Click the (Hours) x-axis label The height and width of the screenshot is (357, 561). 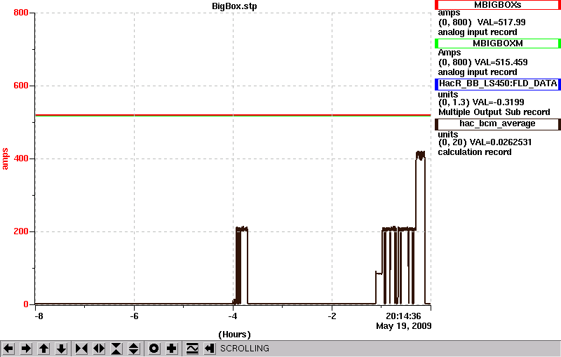tap(234, 335)
